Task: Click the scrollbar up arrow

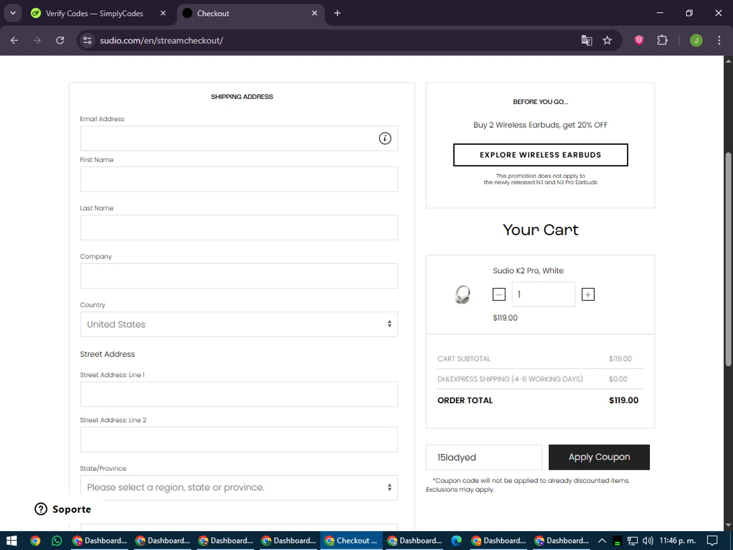Action: coord(728,61)
